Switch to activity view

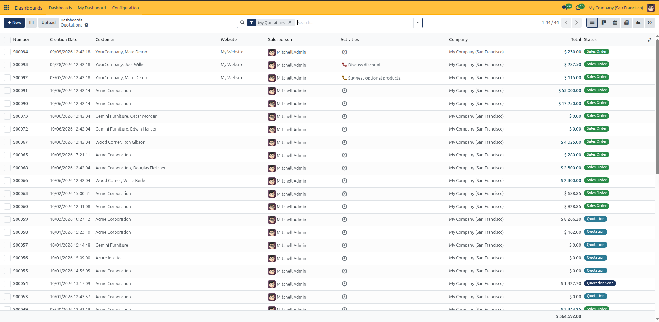(x=650, y=23)
